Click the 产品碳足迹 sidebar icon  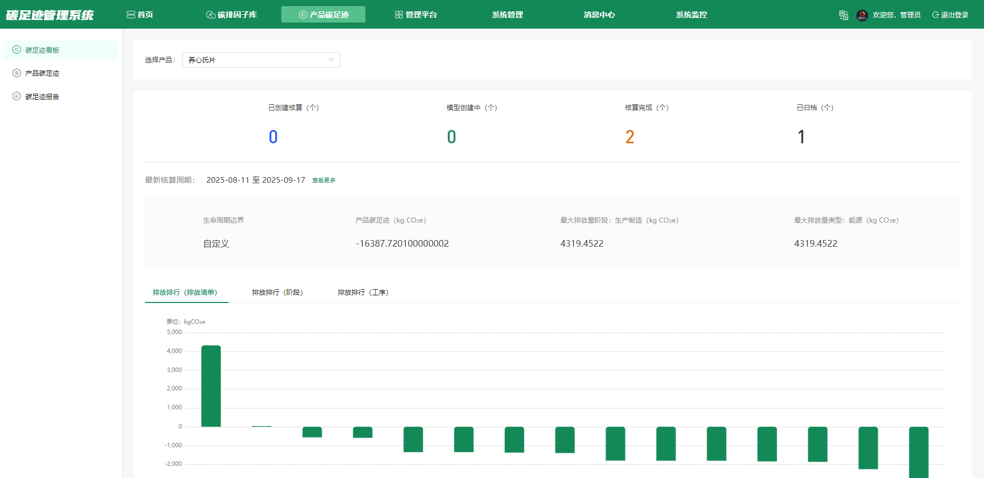pos(16,73)
